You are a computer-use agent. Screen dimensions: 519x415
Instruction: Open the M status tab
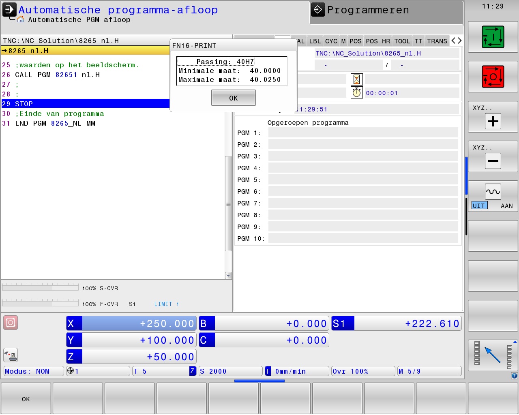pyautogui.click(x=343, y=41)
